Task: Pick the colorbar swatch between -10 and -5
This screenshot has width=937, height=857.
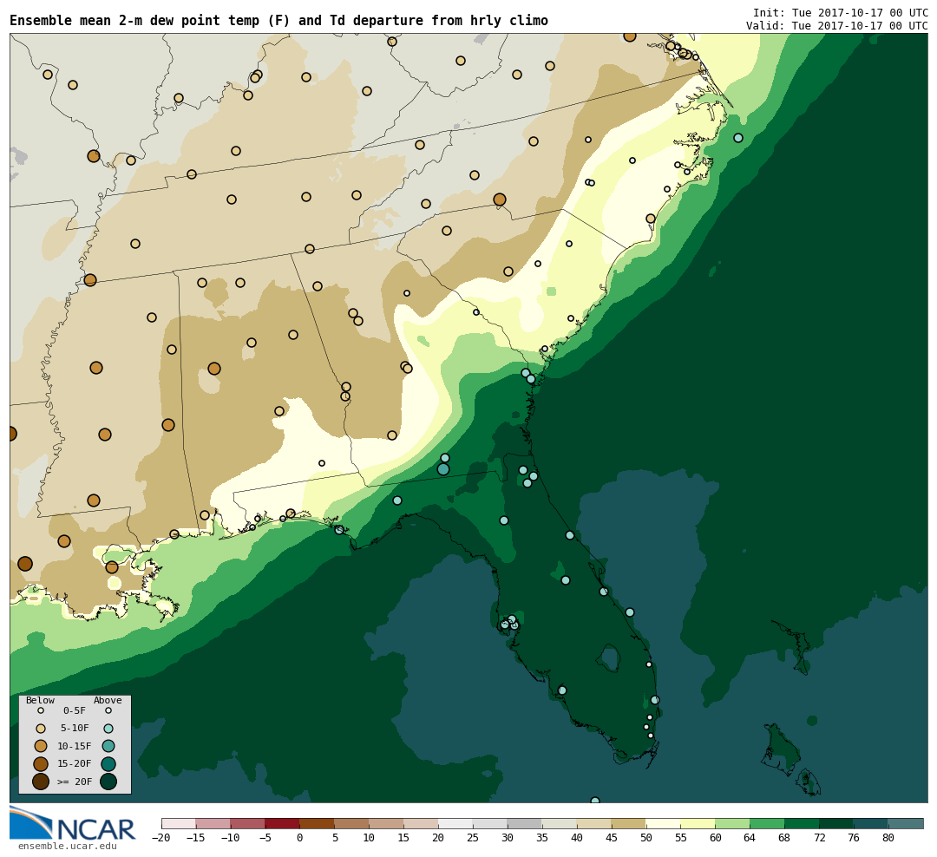Action: [248, 823]
